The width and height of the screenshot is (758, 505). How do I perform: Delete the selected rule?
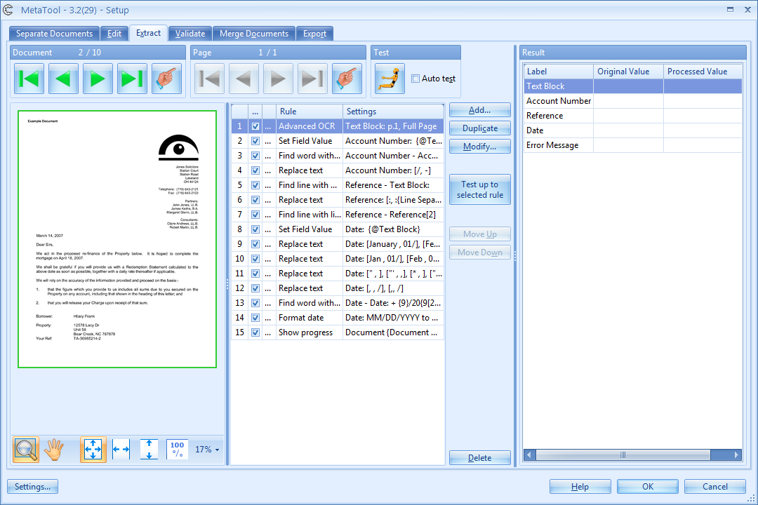point(479,457)
